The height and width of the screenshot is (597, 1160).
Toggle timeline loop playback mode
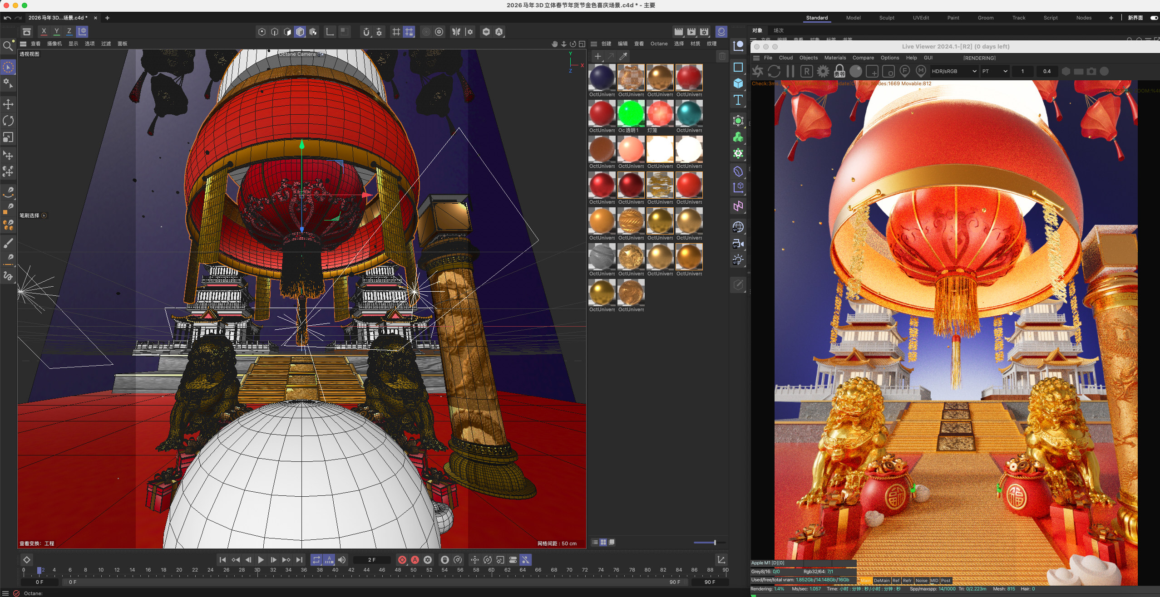pyautogui.click(x=316, y=560)
